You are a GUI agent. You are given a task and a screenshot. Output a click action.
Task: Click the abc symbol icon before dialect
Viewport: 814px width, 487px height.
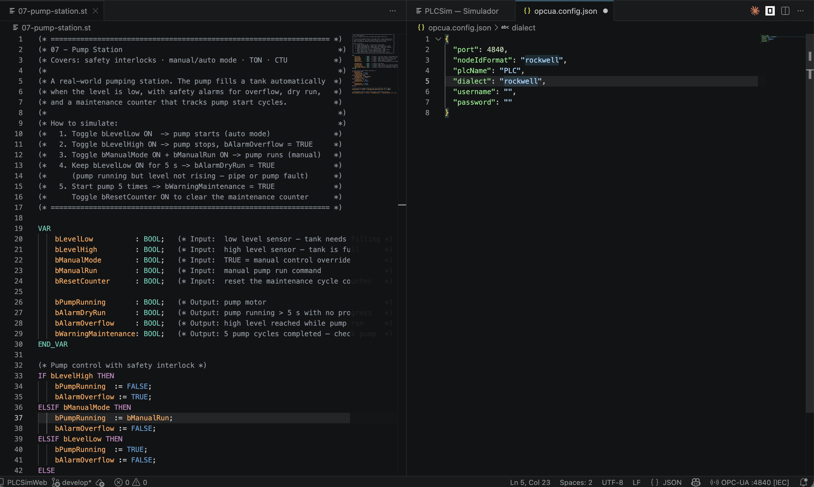coord(505,27)
